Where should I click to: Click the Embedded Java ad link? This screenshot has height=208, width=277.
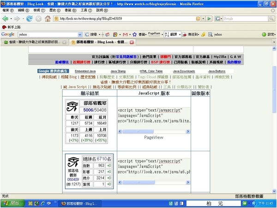coord(85,71)
